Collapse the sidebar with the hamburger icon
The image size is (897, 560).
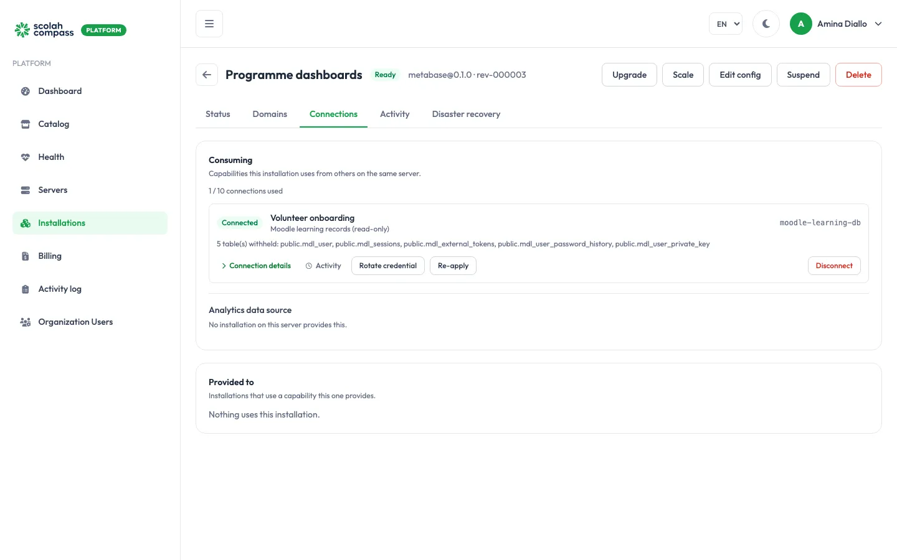click(x=209, y=24)
